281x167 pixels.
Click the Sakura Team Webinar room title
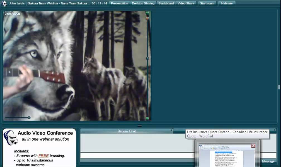(x=59, y=3)
